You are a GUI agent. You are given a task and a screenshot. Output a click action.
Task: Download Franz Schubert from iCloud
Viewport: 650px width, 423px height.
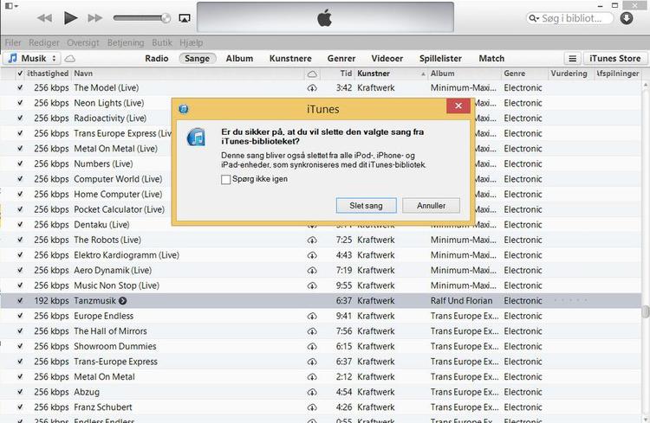pos(312,407)
